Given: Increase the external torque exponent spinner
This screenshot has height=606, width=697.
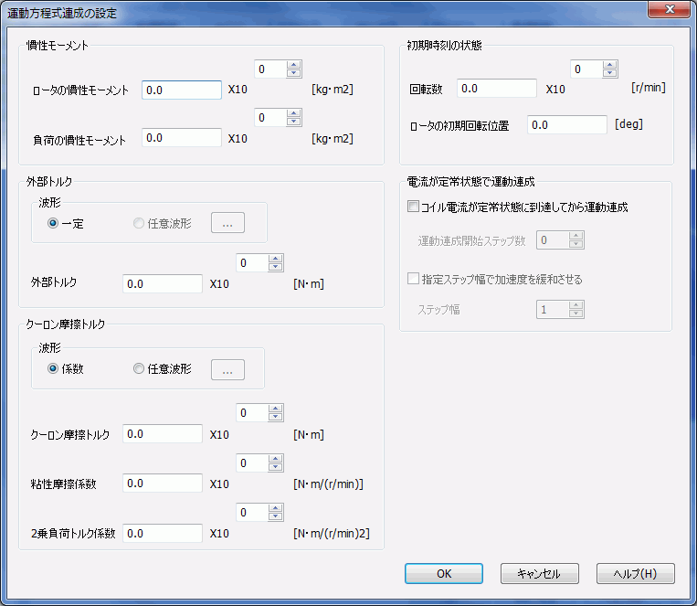Looking at the screenshot, I should [x=276, y=259].
